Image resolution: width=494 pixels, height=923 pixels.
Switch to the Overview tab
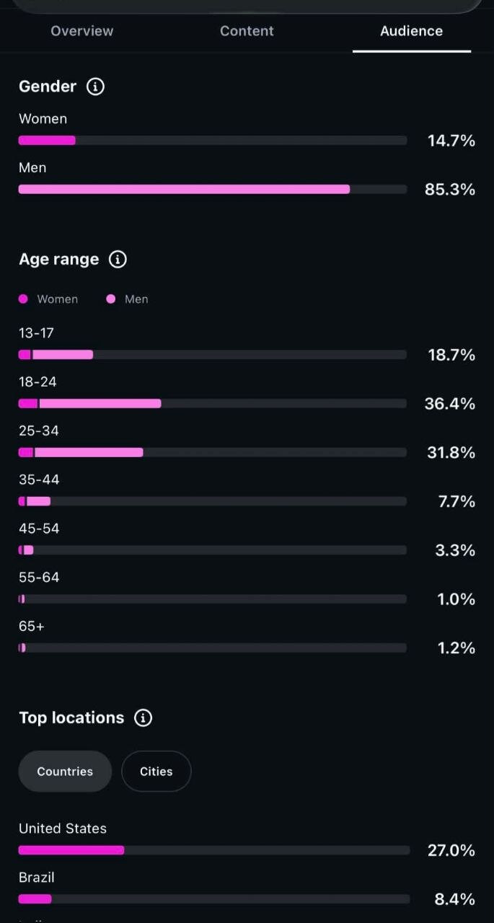(x=82, y=31)
